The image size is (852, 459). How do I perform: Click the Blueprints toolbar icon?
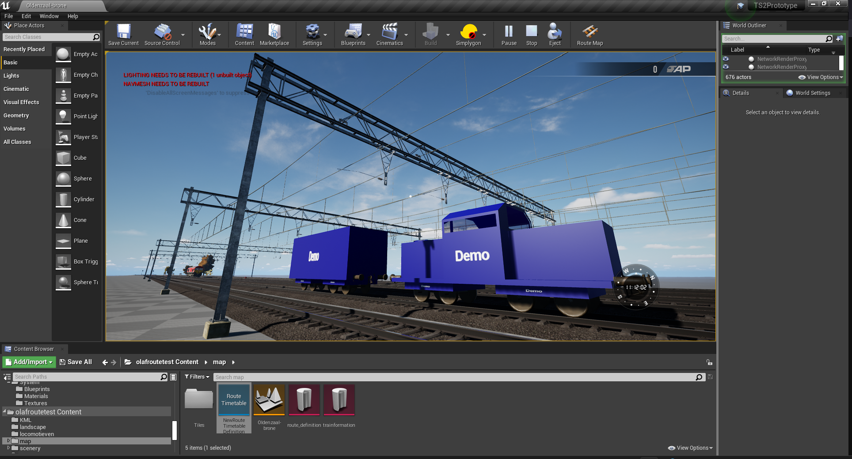[x=353, y=34]
